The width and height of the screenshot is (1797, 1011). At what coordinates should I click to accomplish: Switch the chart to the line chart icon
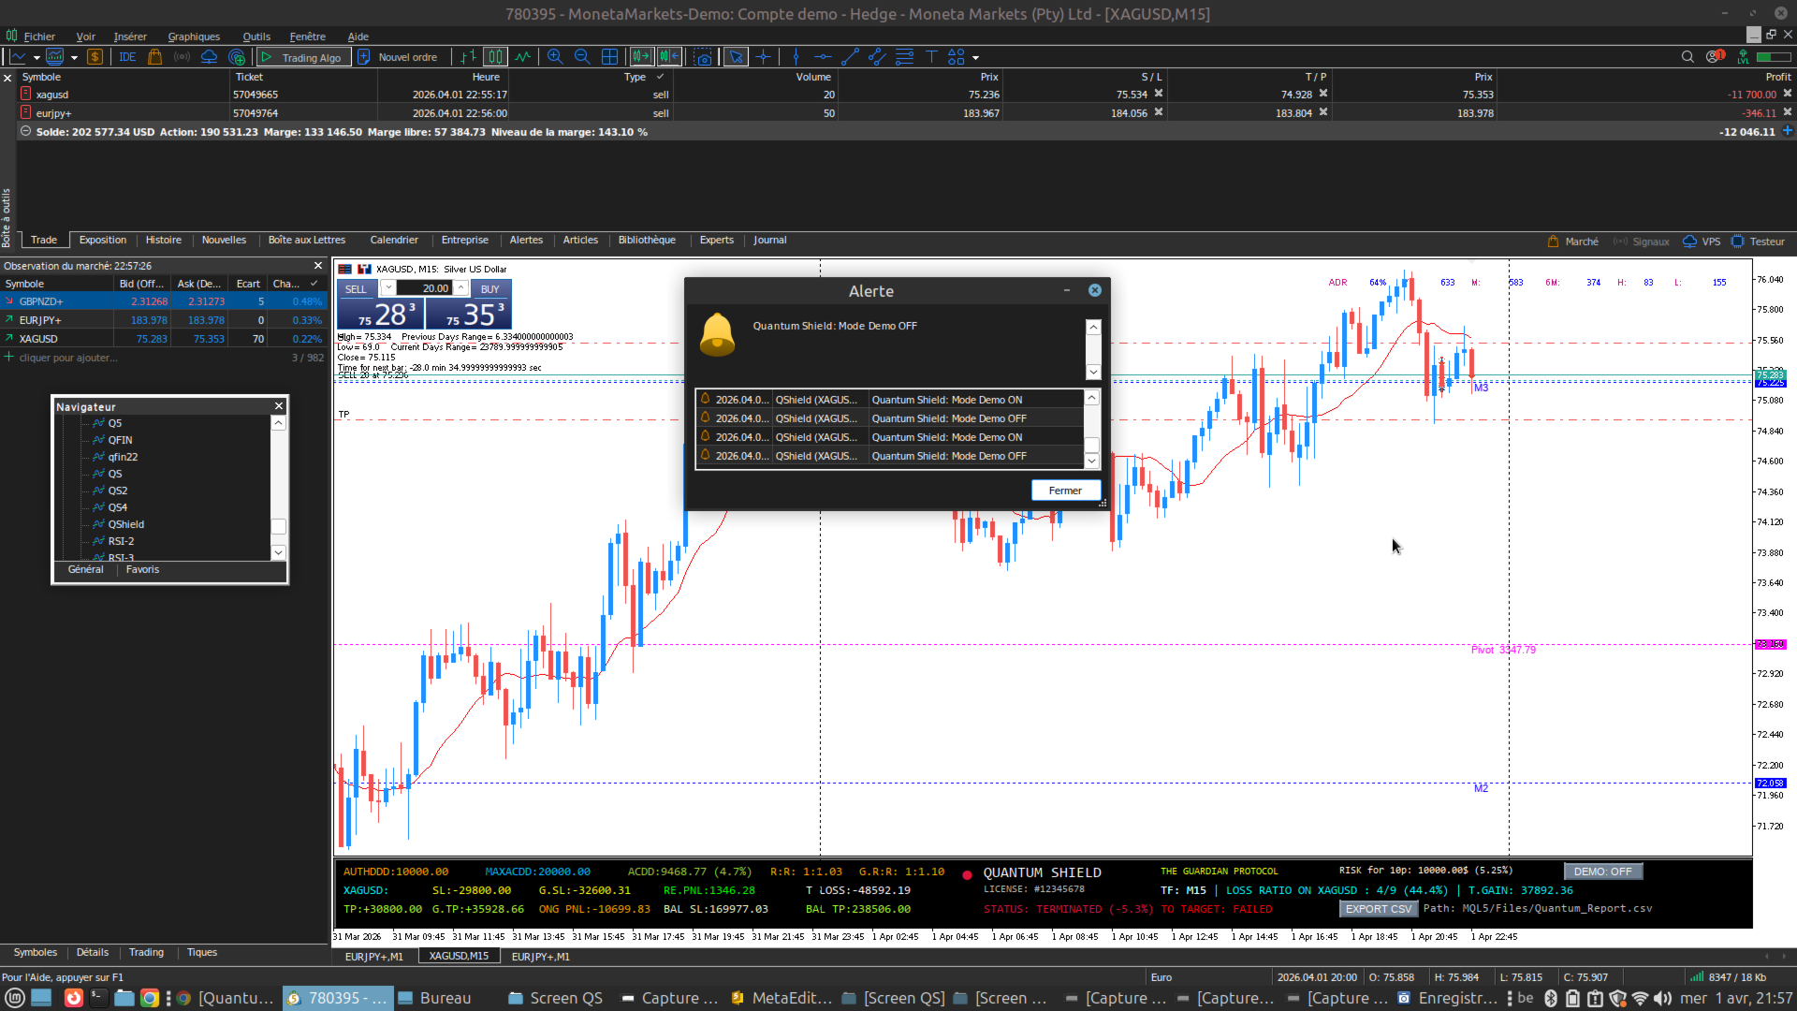(523, 57)
